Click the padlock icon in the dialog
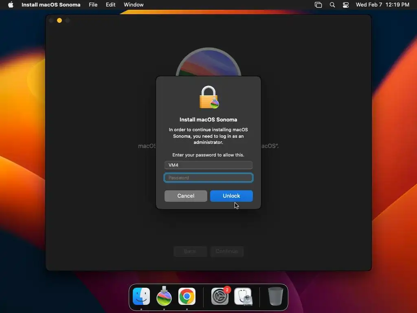Viewport: 417px width, 313px height. [209, 97]
